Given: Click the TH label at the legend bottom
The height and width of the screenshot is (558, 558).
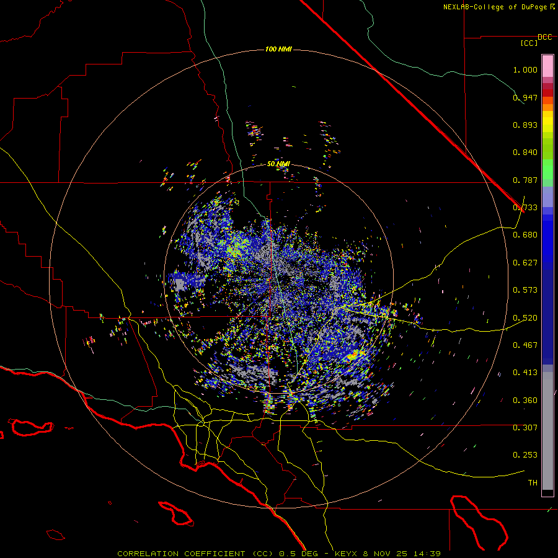Looking at the screenshot, I should coord(533,483).
